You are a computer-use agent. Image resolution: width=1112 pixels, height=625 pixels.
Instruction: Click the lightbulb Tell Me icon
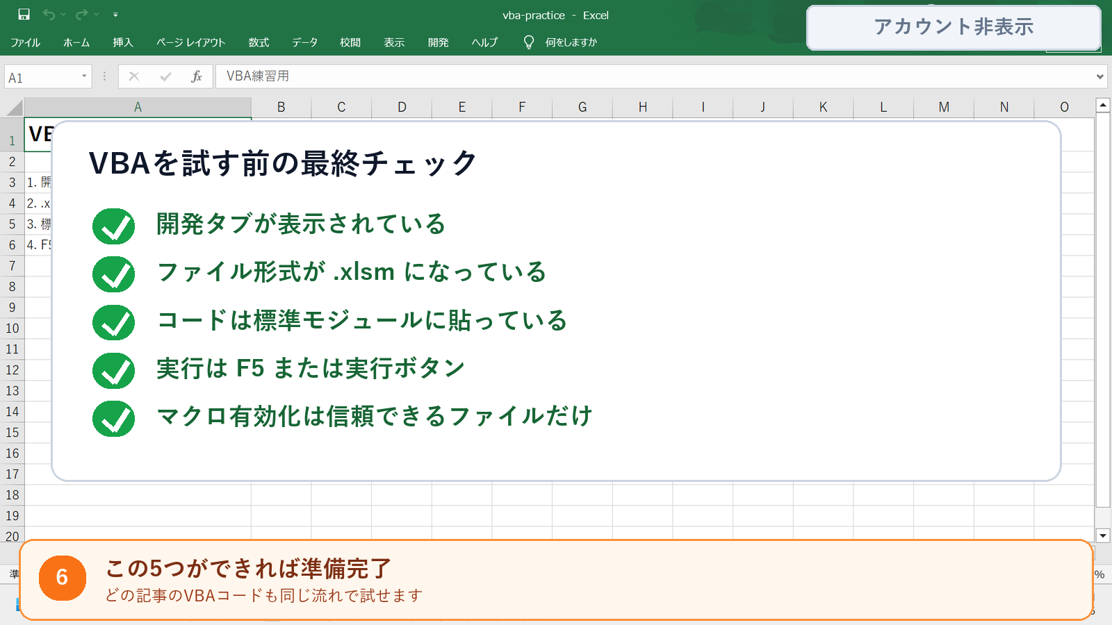[x=529, y=42]
